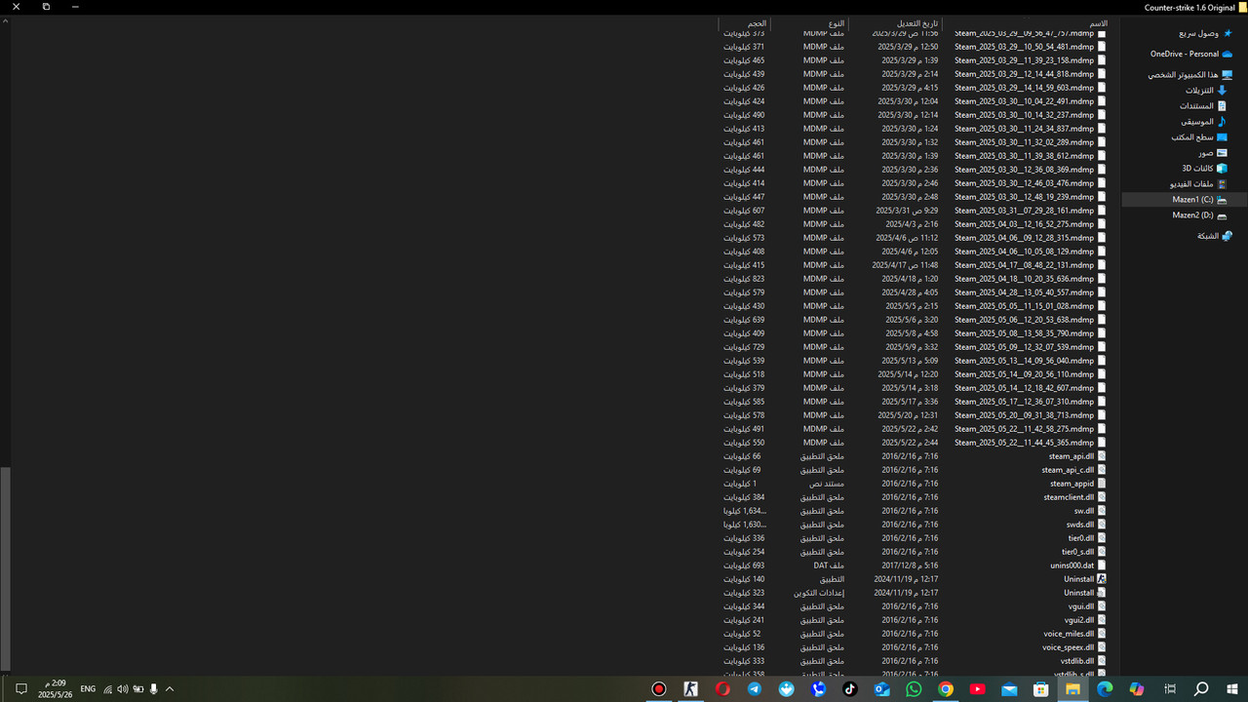The height and width of the screenshot is (702, 1248).
Task: Switch the ENG input language indicator
Action: (x=88, y=689)
